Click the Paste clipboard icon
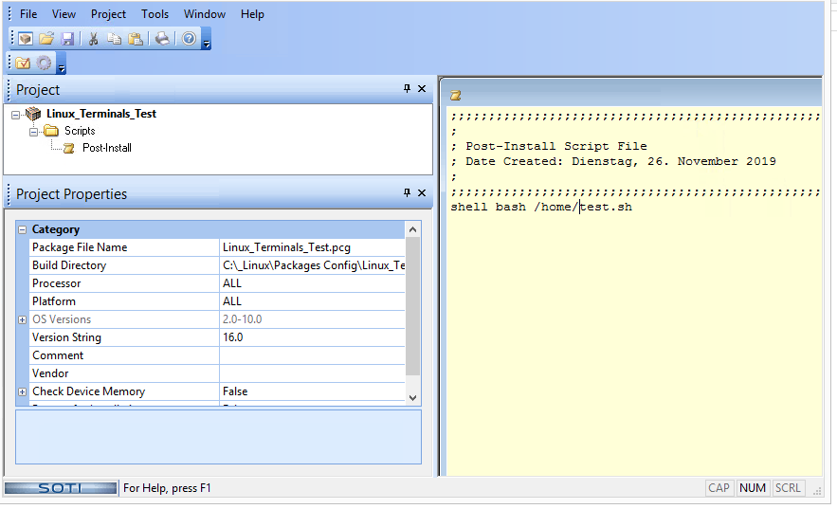837x509 pixels. tap(136, 39)
